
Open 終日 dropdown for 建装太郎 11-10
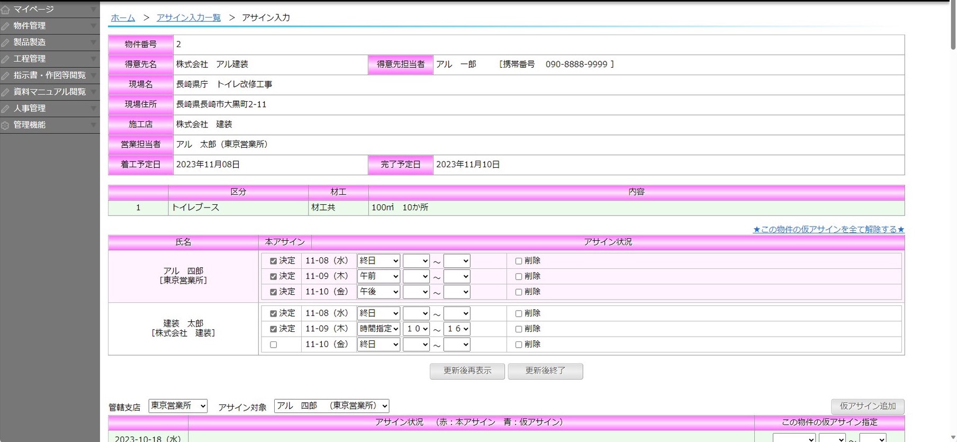[x=378, y=344]
